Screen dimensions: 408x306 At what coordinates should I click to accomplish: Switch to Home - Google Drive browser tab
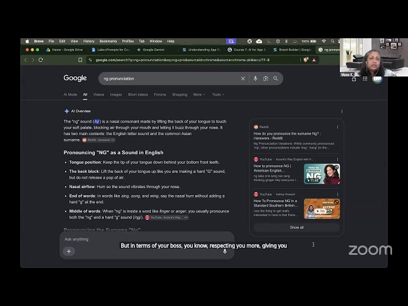point(65,50)
